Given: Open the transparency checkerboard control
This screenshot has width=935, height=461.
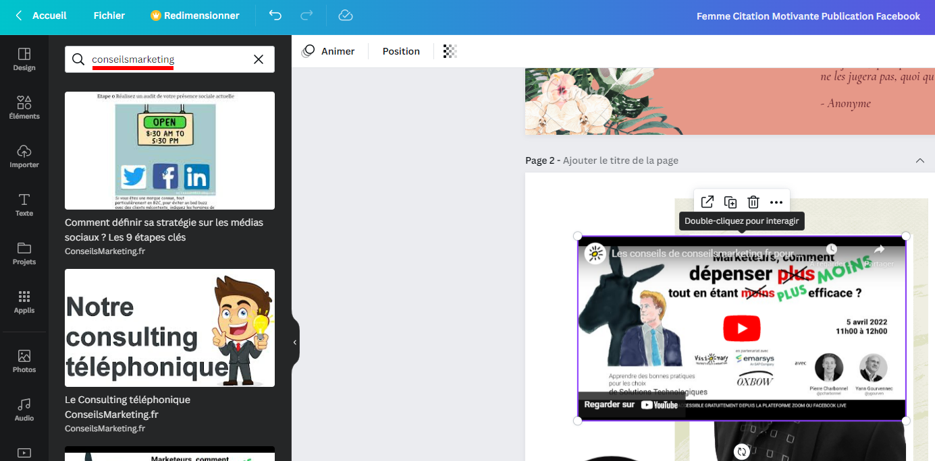Looking at the screenshot, I should tap(450, 51).
